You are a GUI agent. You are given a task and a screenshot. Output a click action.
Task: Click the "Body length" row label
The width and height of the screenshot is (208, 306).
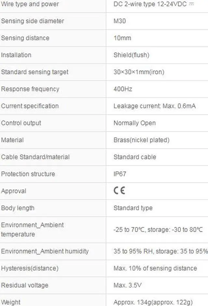coord(18,208)
